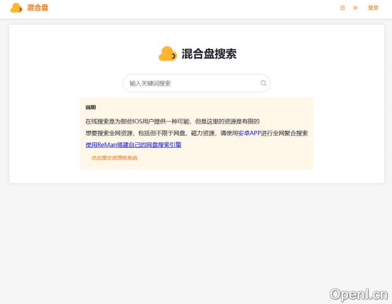Image resolution: width=392 pixels, height=304 pixels.
Task: Open the document icon in the top right
Action: pos(342,8)
